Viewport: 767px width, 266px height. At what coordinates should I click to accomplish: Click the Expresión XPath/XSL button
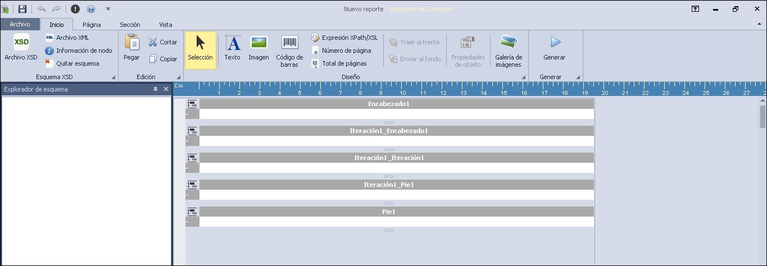344,38
